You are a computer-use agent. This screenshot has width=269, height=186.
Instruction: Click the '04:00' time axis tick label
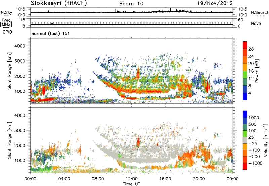coord(64,179)
